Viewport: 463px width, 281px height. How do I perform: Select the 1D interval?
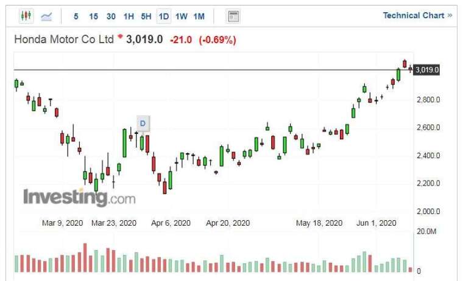pos(164,16)
